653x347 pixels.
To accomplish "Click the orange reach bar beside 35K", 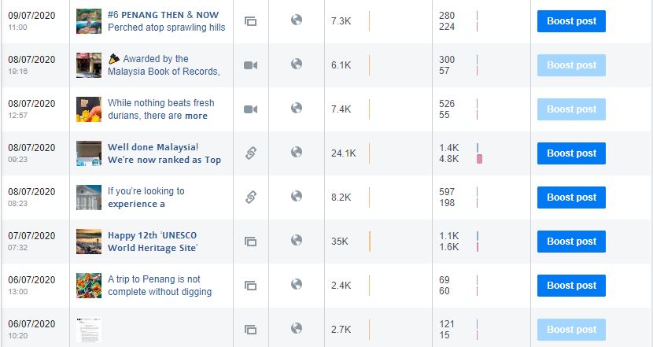I will [x=370, y=242].
